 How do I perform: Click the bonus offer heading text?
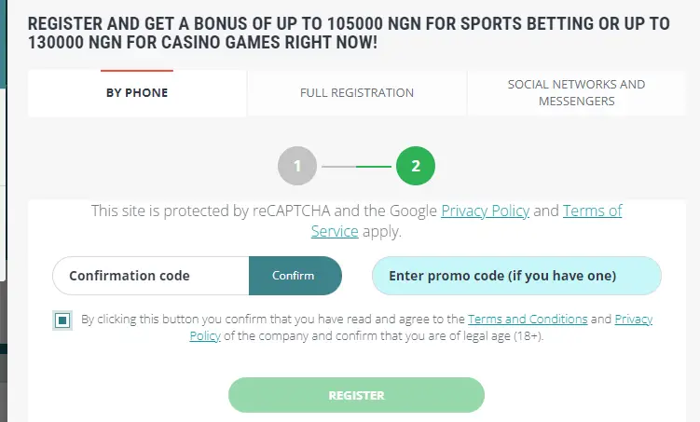[349, 34]
